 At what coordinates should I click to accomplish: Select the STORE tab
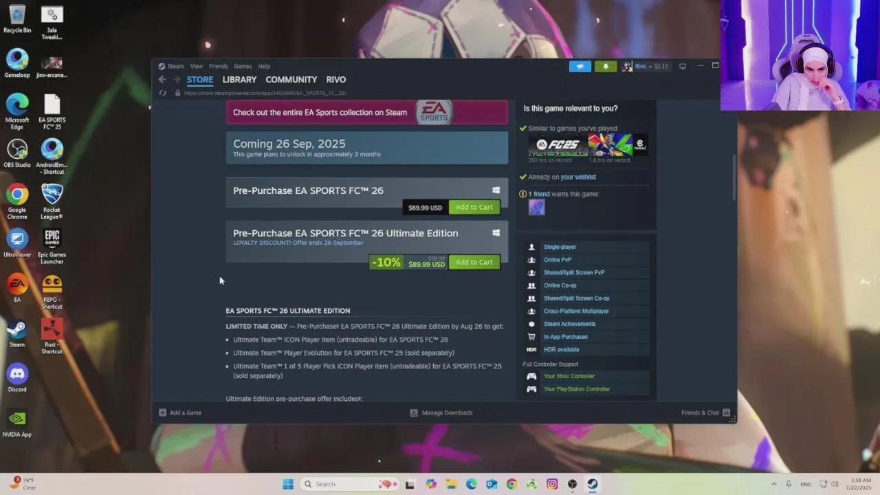[x=200, y=80]
